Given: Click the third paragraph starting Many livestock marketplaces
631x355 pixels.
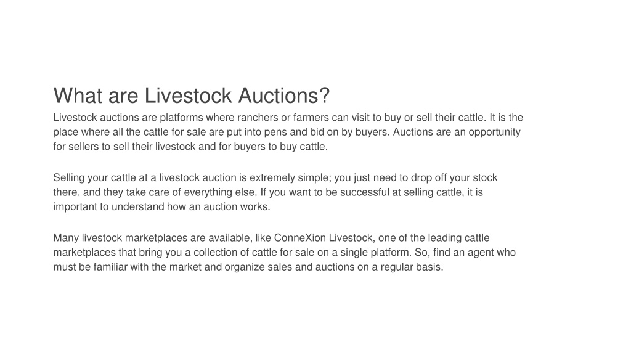Looking at the screenshot, I should 285,252.
